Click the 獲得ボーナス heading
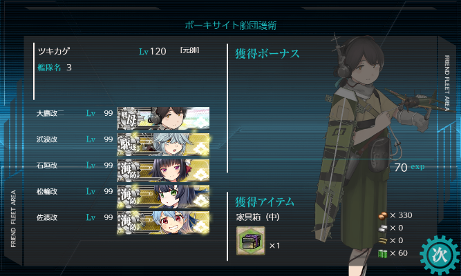Viewport: 461px width, 276px height. 267,54
